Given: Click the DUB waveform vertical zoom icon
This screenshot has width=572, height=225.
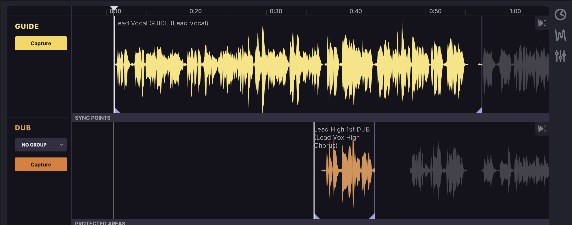Looking at the screenshot, I should pos(542,128).
